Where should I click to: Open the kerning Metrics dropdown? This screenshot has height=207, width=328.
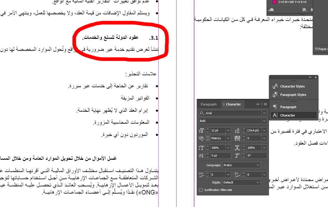click(228, 138)
